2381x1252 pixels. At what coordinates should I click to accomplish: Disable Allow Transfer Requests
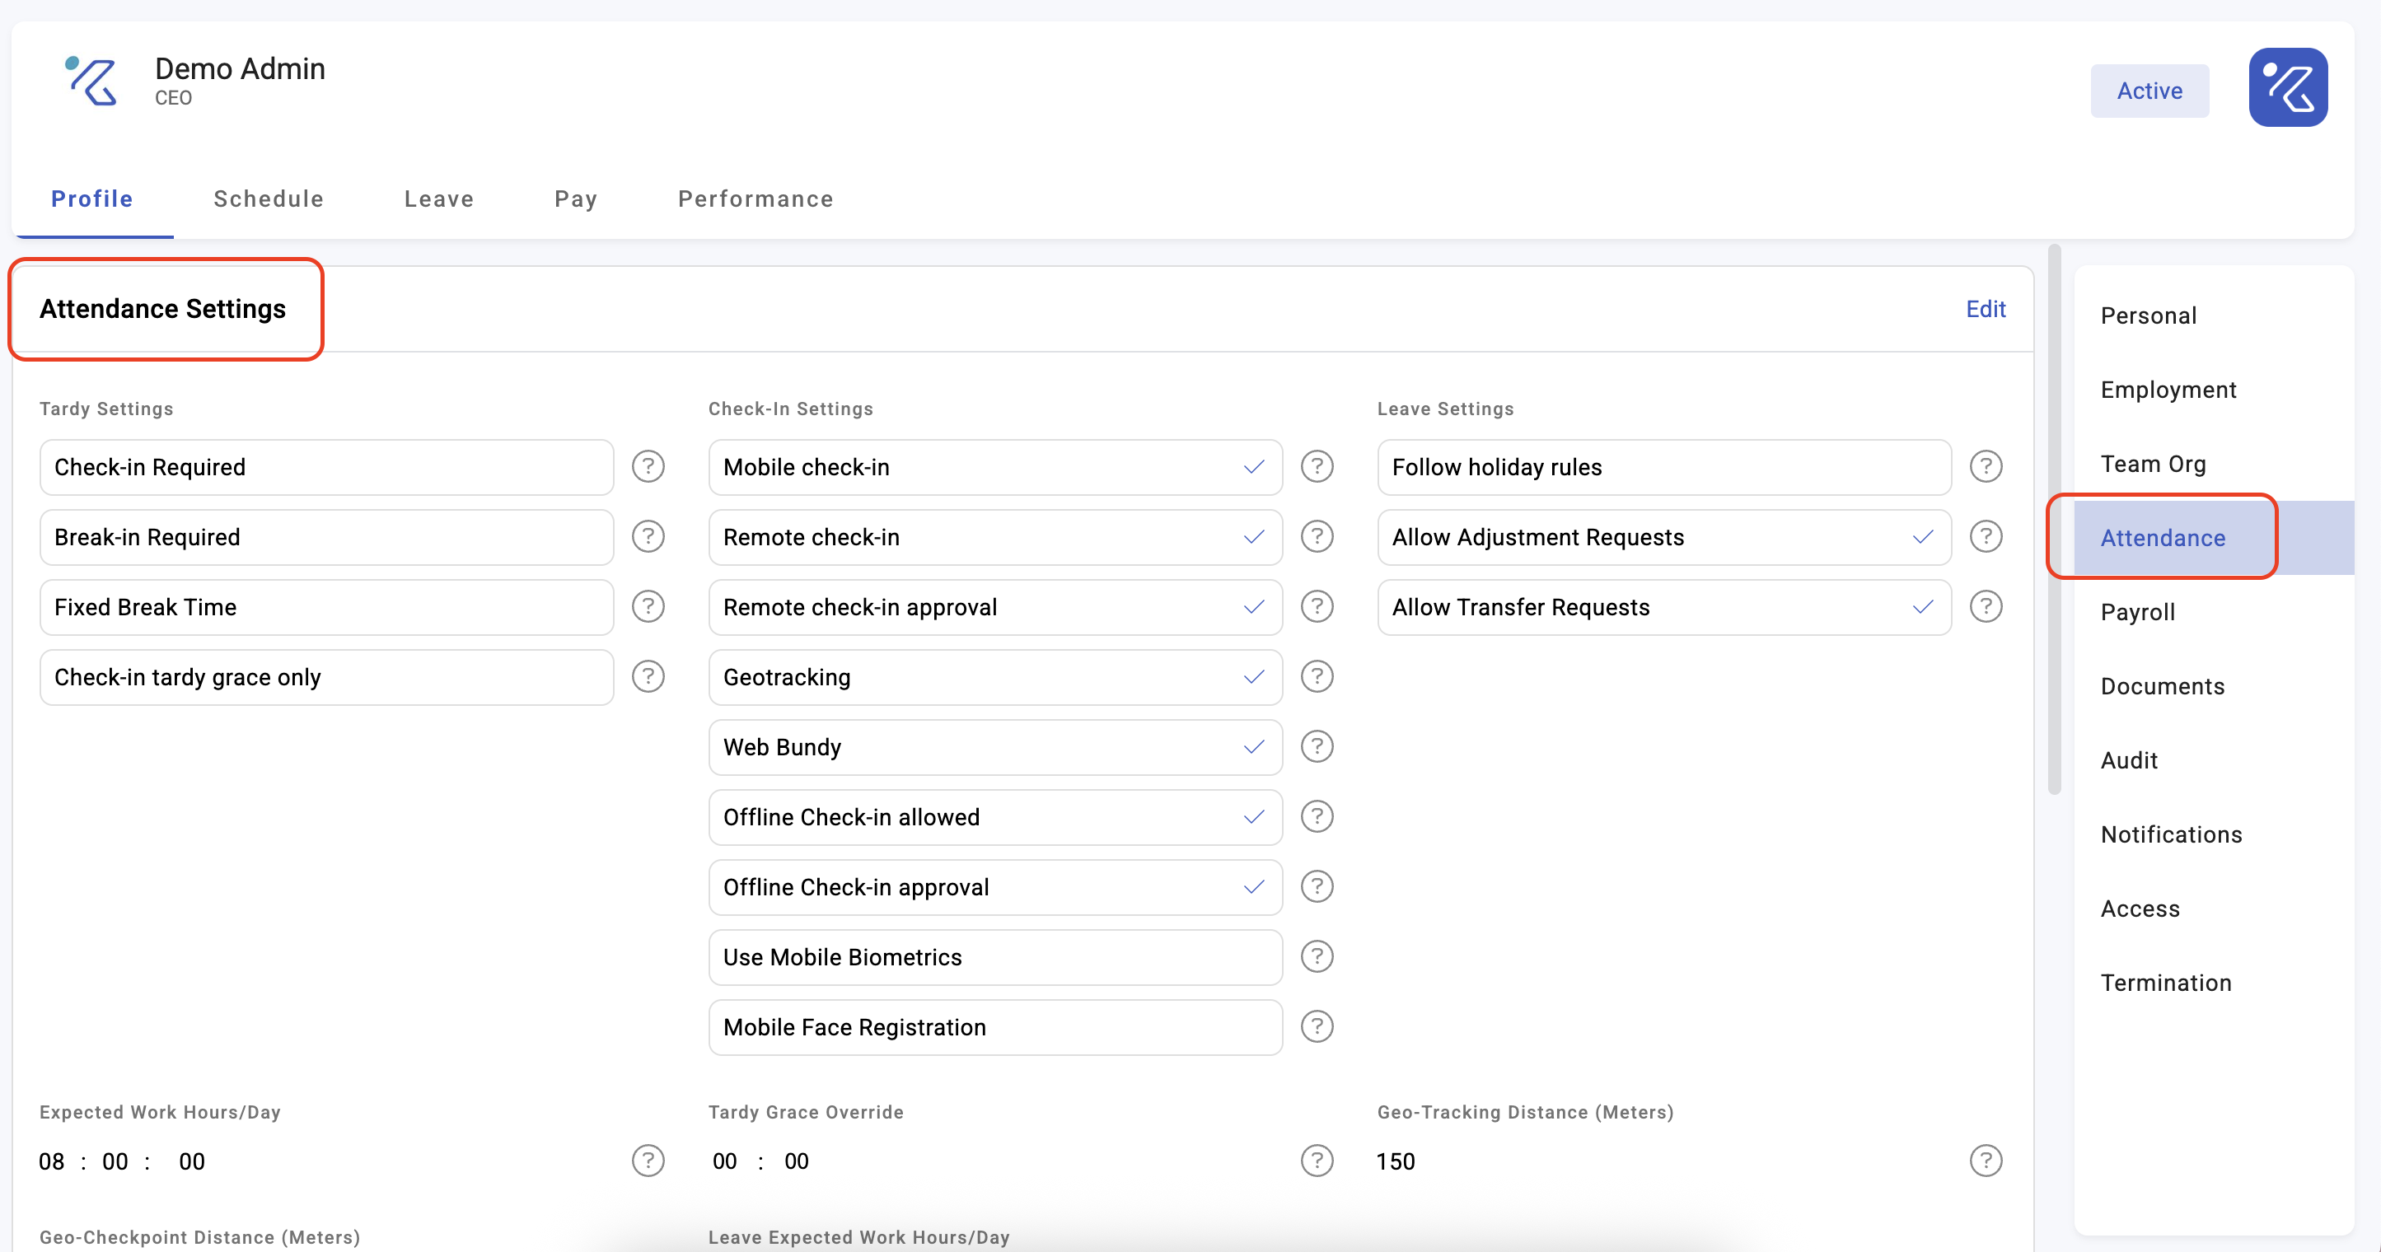tap(1665, 608)
